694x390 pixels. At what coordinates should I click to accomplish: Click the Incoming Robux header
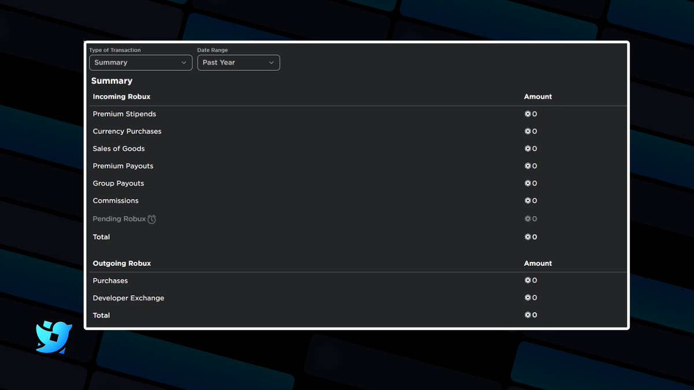point(121,96)
